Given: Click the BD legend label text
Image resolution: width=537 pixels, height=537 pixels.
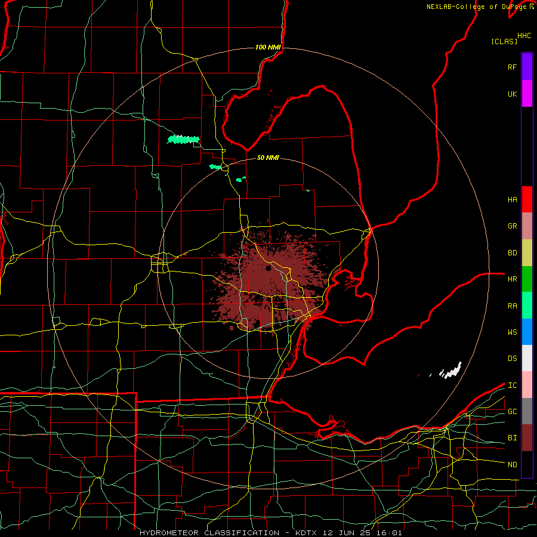Looking at the screenshot, I should [512, 253].
